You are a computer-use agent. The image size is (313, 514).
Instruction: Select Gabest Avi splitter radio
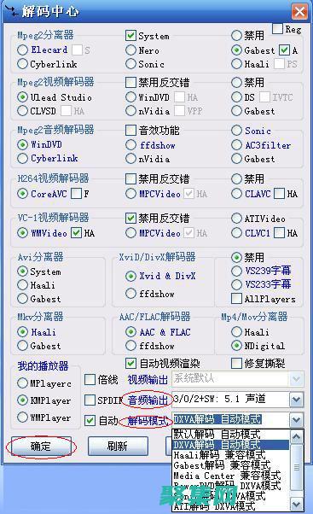click(22, 299)
